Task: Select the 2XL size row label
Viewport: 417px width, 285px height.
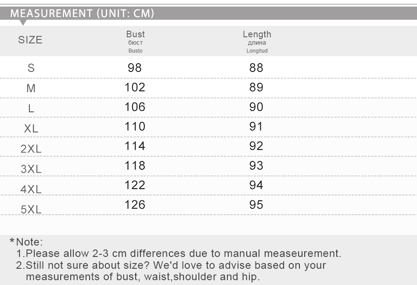Action: coord(31,149)
